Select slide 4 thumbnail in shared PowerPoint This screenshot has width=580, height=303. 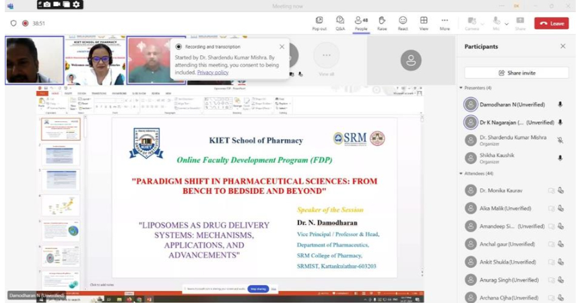(61, 205)
